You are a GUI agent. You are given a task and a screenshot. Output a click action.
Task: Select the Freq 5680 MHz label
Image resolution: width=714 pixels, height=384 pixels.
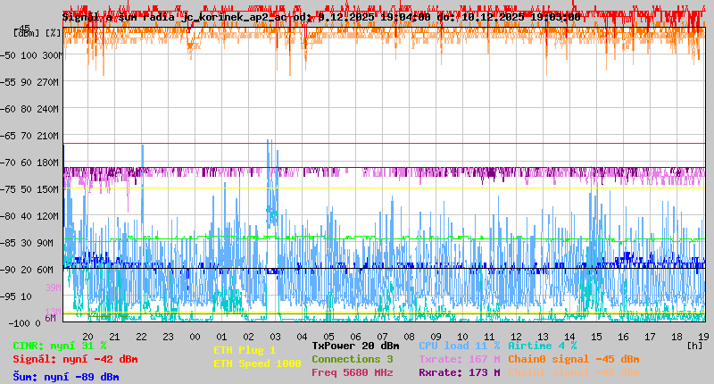[x=352, y=372]
